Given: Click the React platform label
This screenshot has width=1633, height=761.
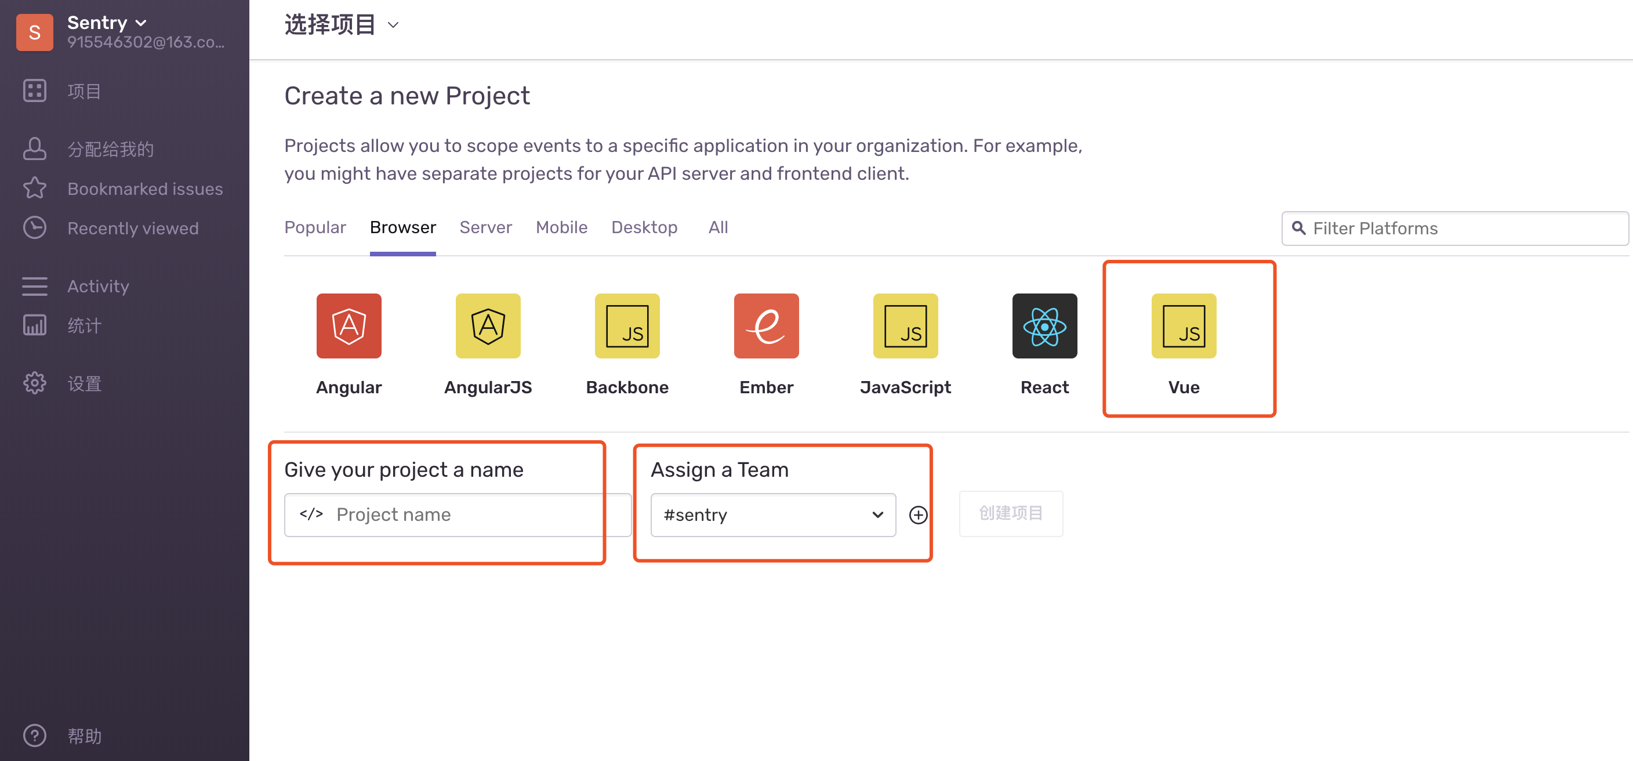Looking at the screenshot, I should (x=1045, y=387).
